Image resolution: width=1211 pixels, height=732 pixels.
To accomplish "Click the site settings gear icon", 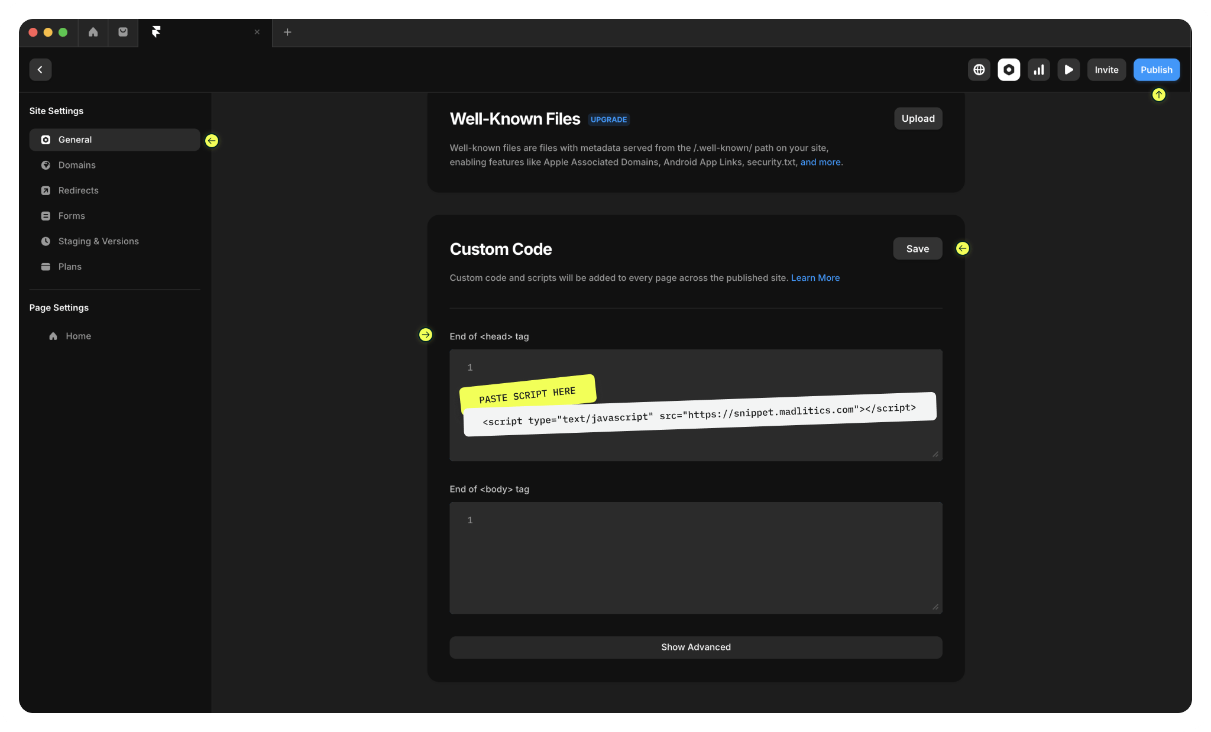I will 1009,70.
